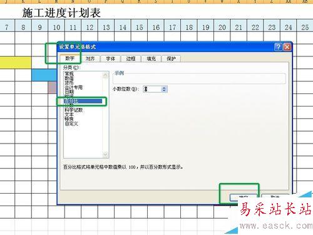Click into the 小数位数 input field
This screenshot has height=235, width=313.
(152, 89)
